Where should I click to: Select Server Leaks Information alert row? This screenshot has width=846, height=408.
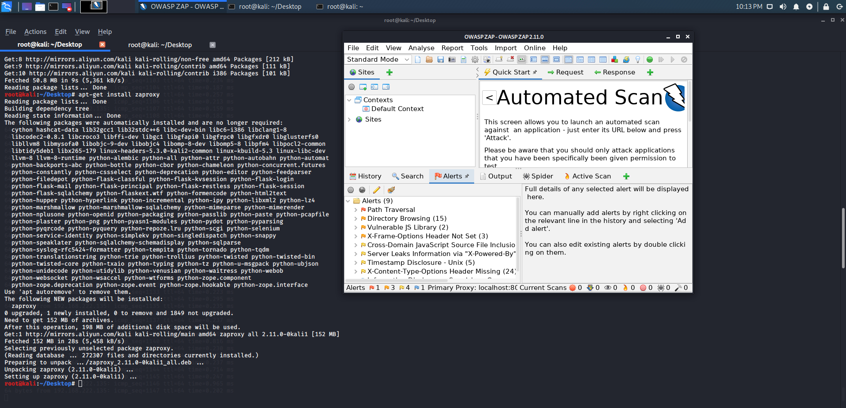[438, 254]
